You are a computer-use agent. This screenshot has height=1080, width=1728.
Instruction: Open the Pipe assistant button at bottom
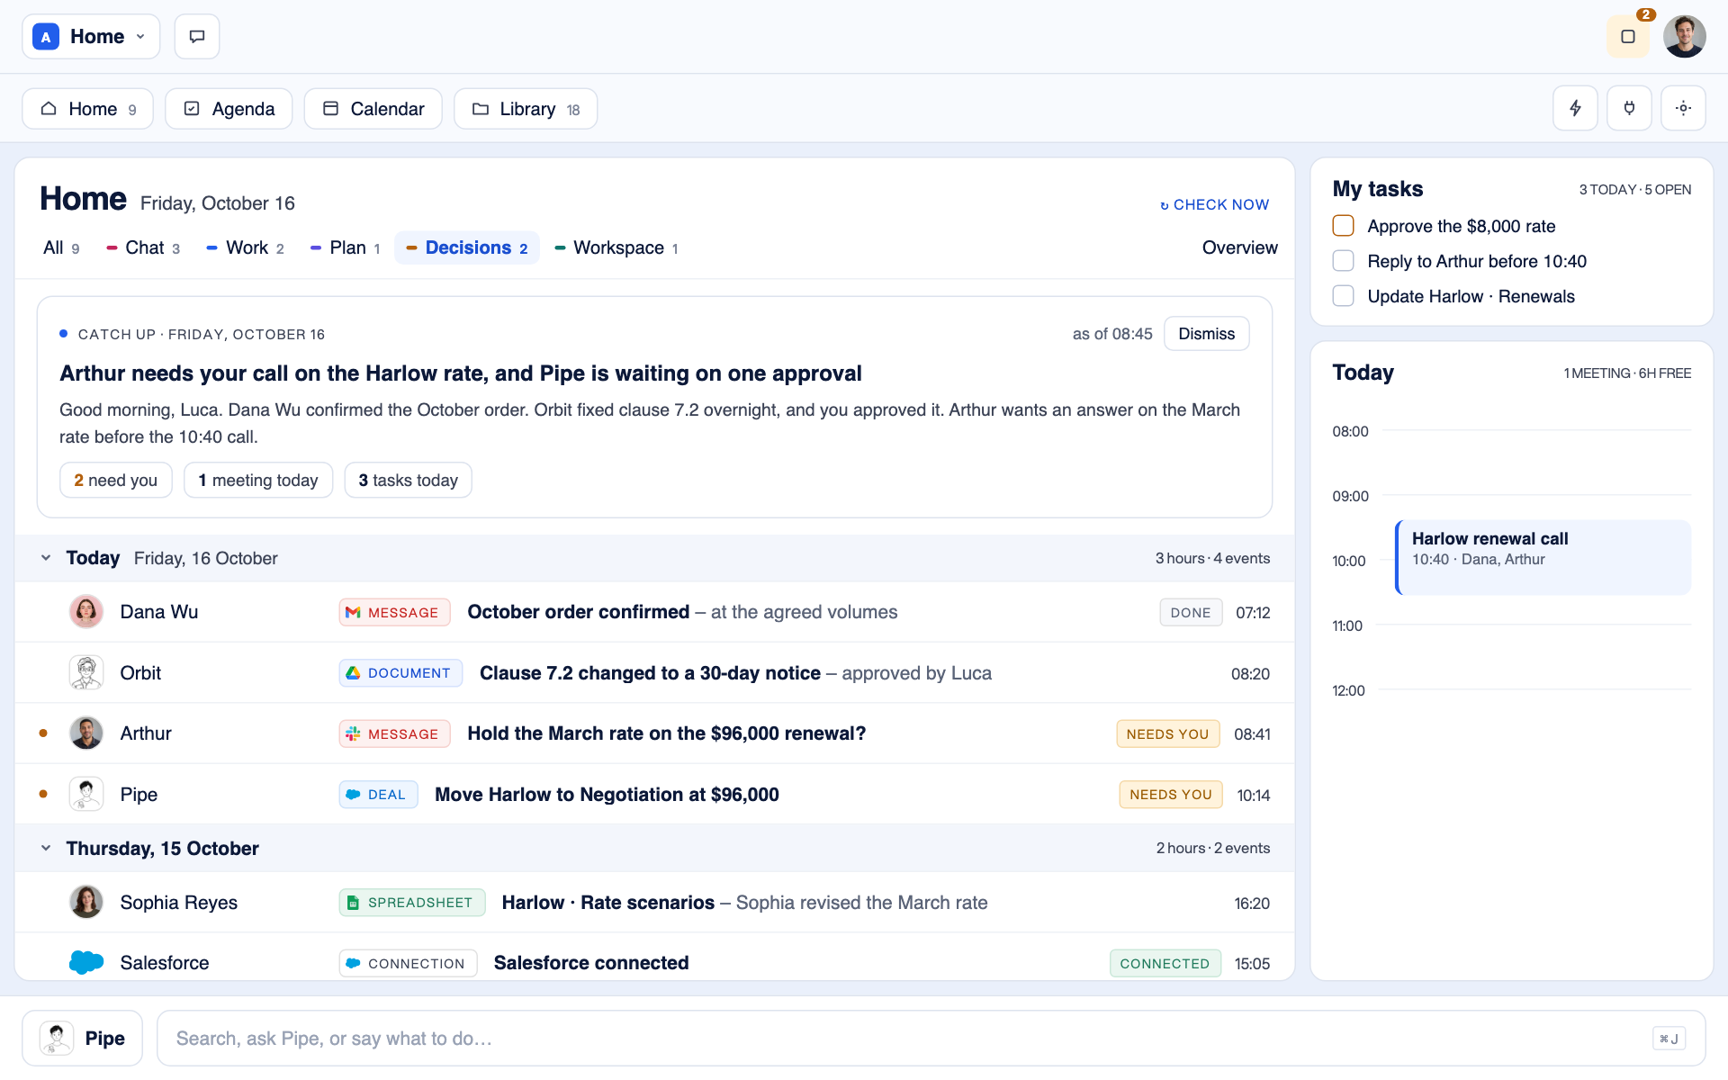83,1039
